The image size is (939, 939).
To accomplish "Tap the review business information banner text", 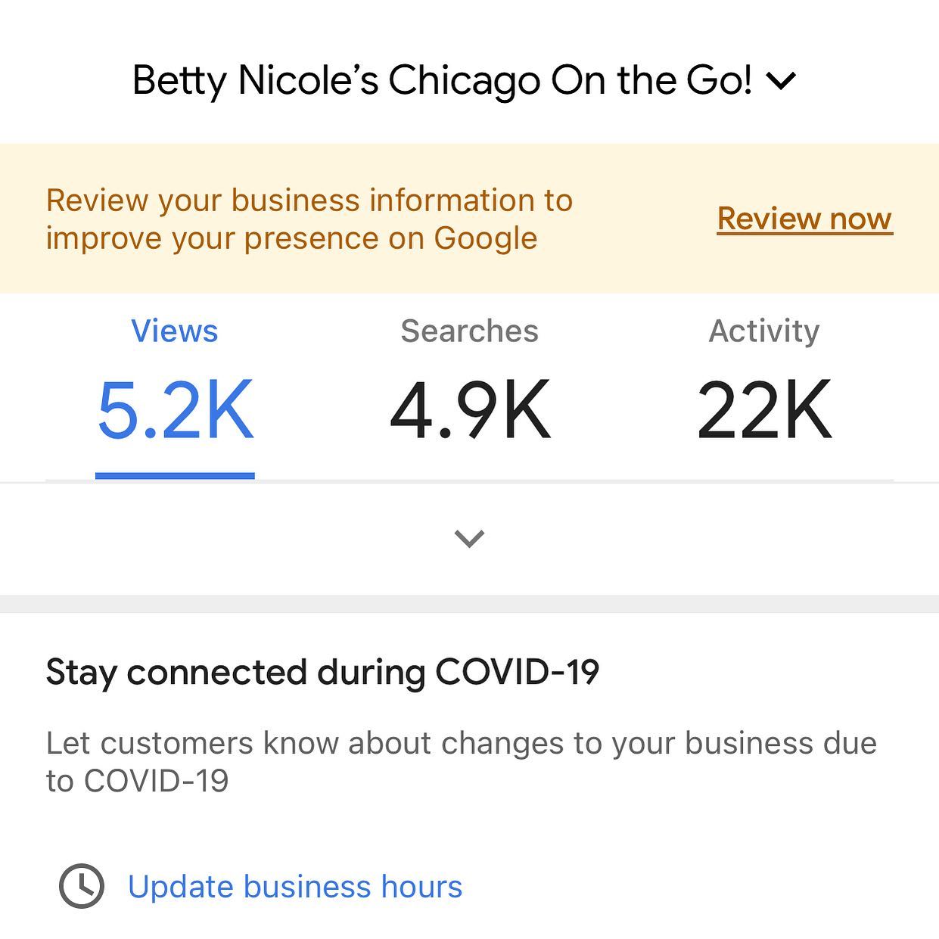I will pyautogui.click(x=309, y=219).
